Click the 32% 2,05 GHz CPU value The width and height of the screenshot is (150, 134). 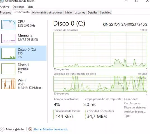[x=26, y=26]
